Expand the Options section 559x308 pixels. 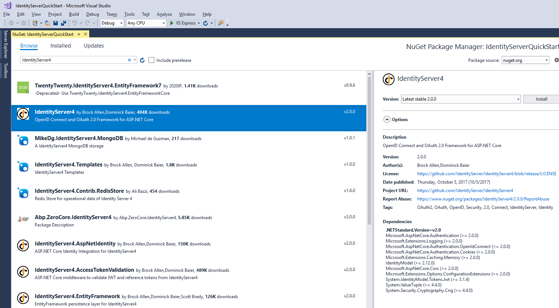coord(387,120)
